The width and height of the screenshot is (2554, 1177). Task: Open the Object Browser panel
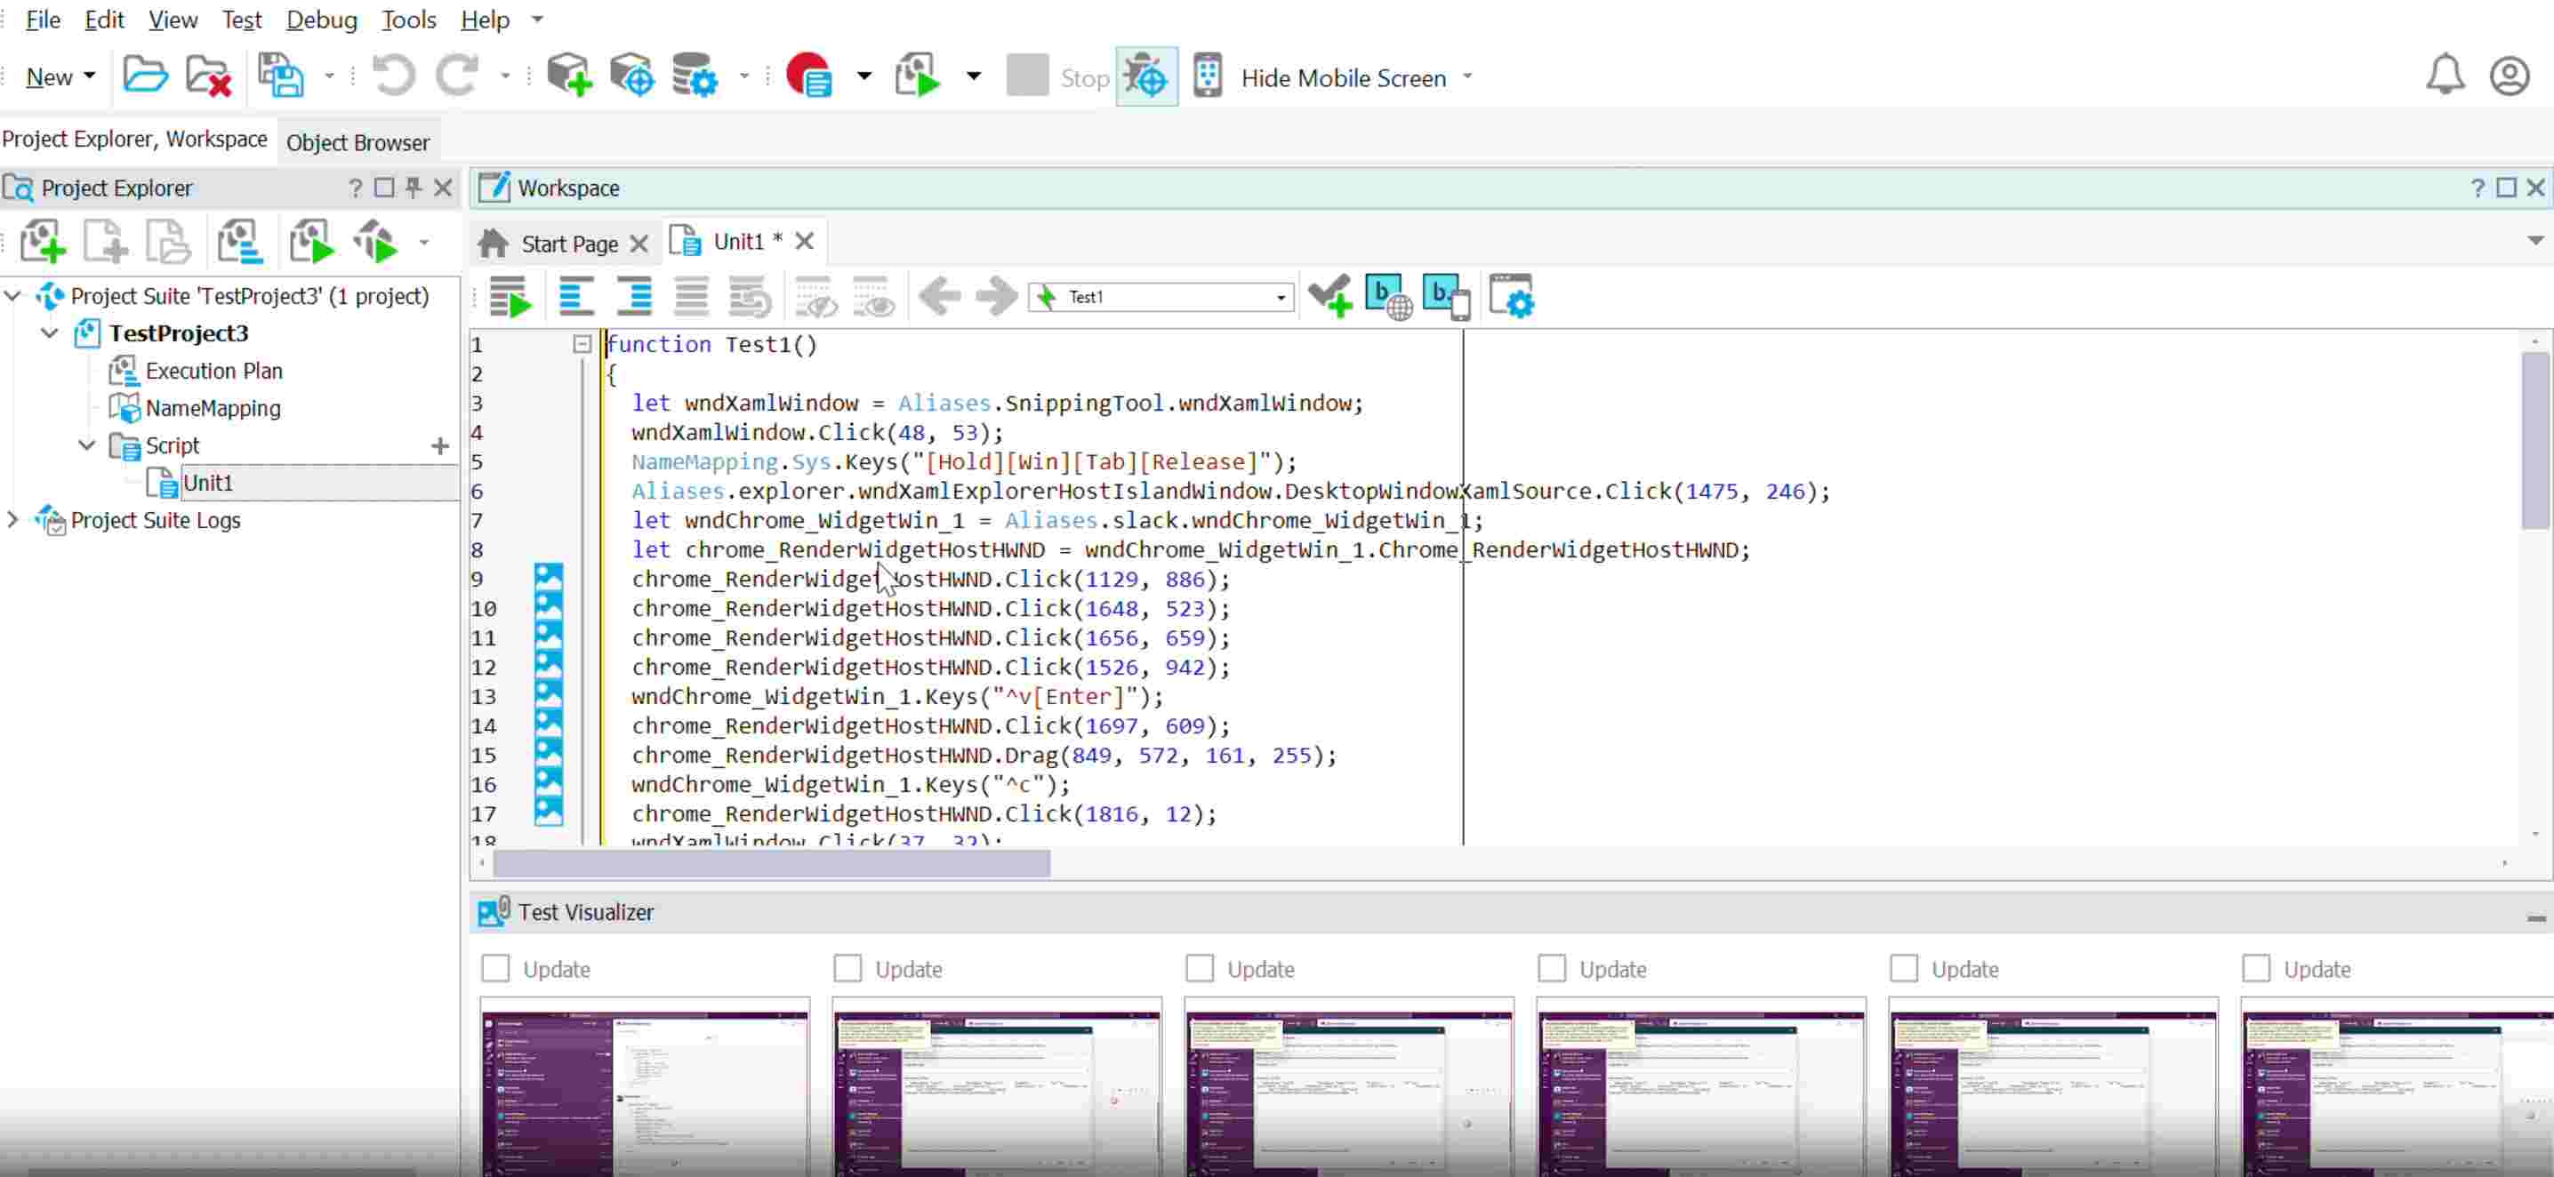pos(357,141)
